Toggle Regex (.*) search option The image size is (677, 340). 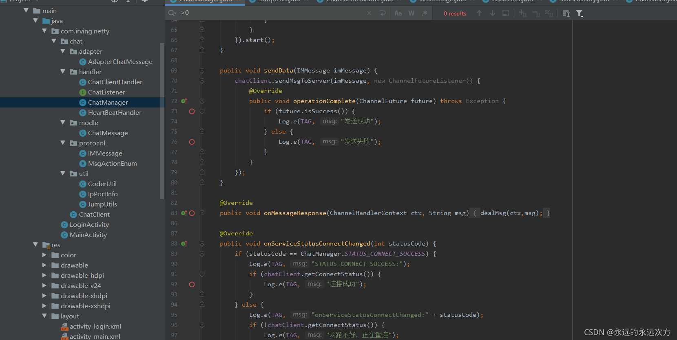click(425, 13)
